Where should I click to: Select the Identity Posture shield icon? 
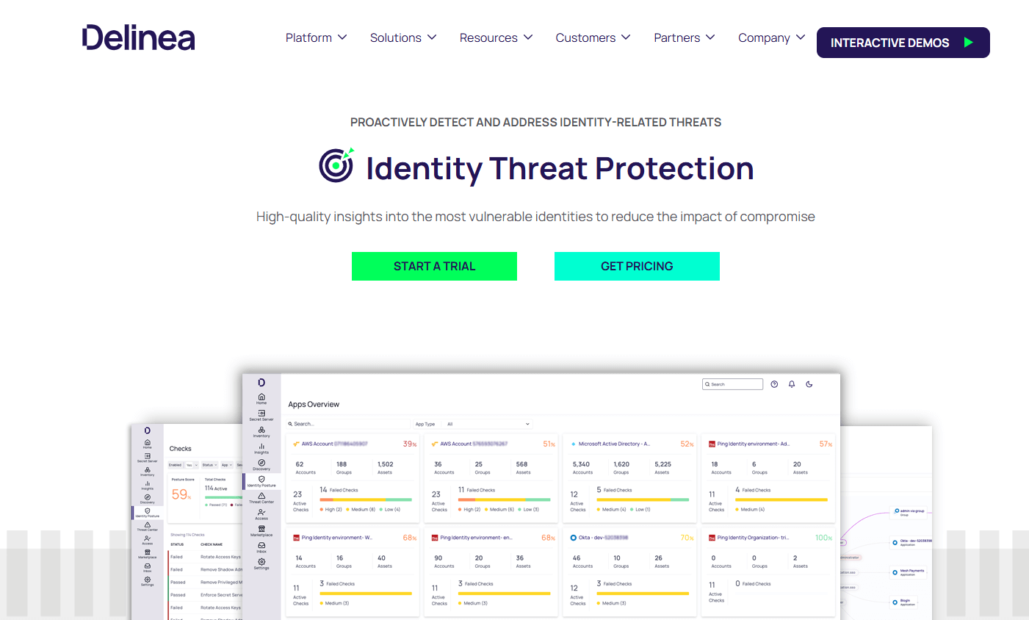[261, 479]
